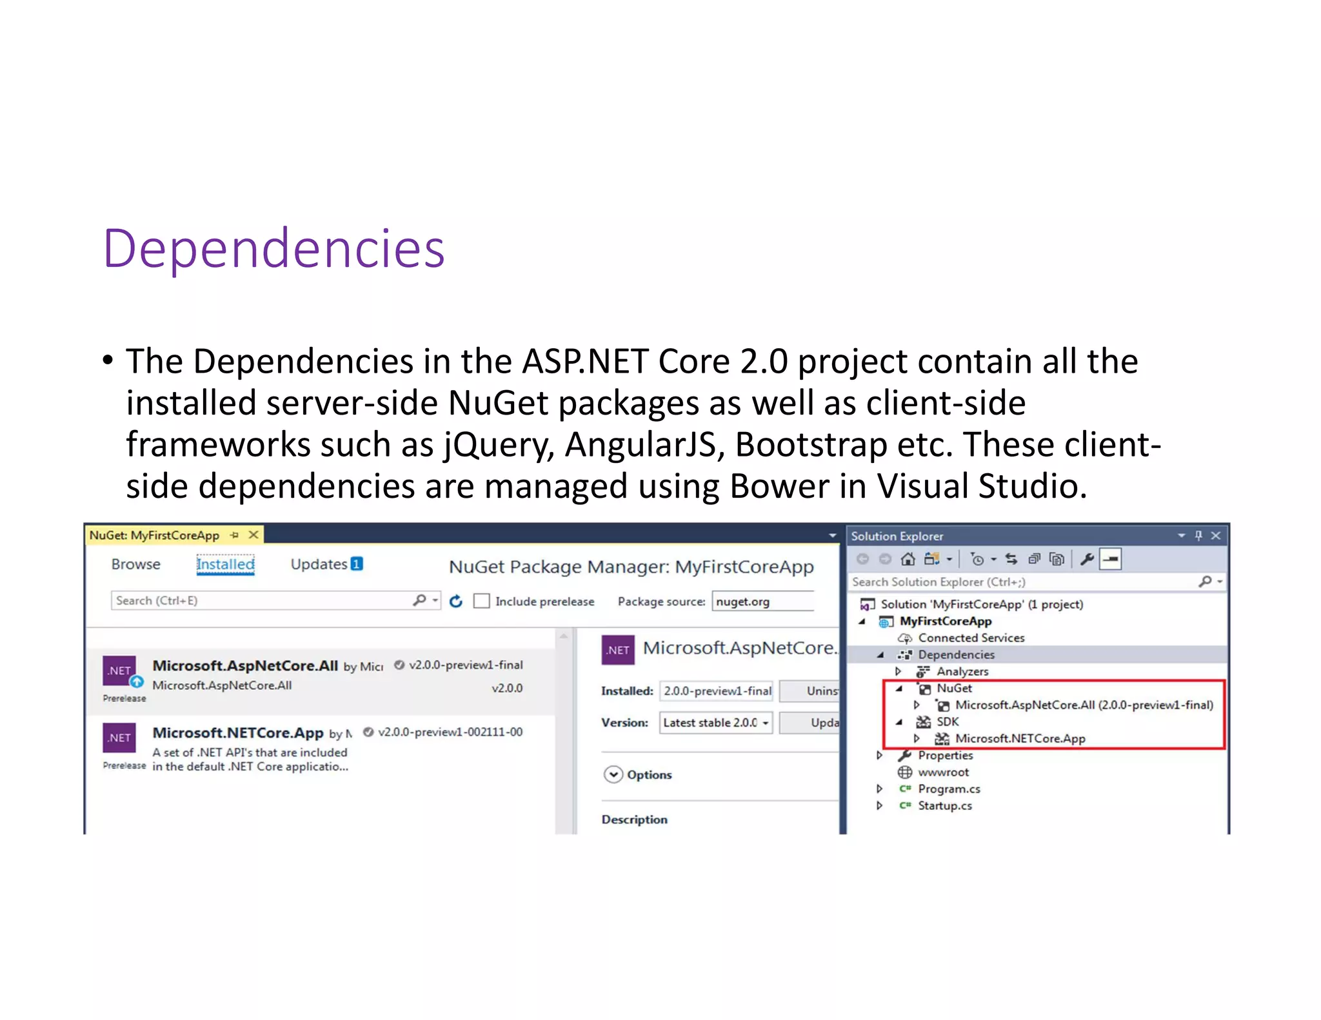Click the Forward arrow in Solution Explorer toolbar
The width and height of the screenshot is (1321, 1020).
coord(885,559)
